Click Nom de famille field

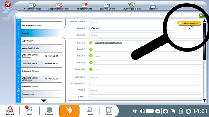tap(132, 22)
